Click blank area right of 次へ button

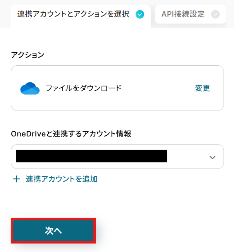(x=163, y=231)
